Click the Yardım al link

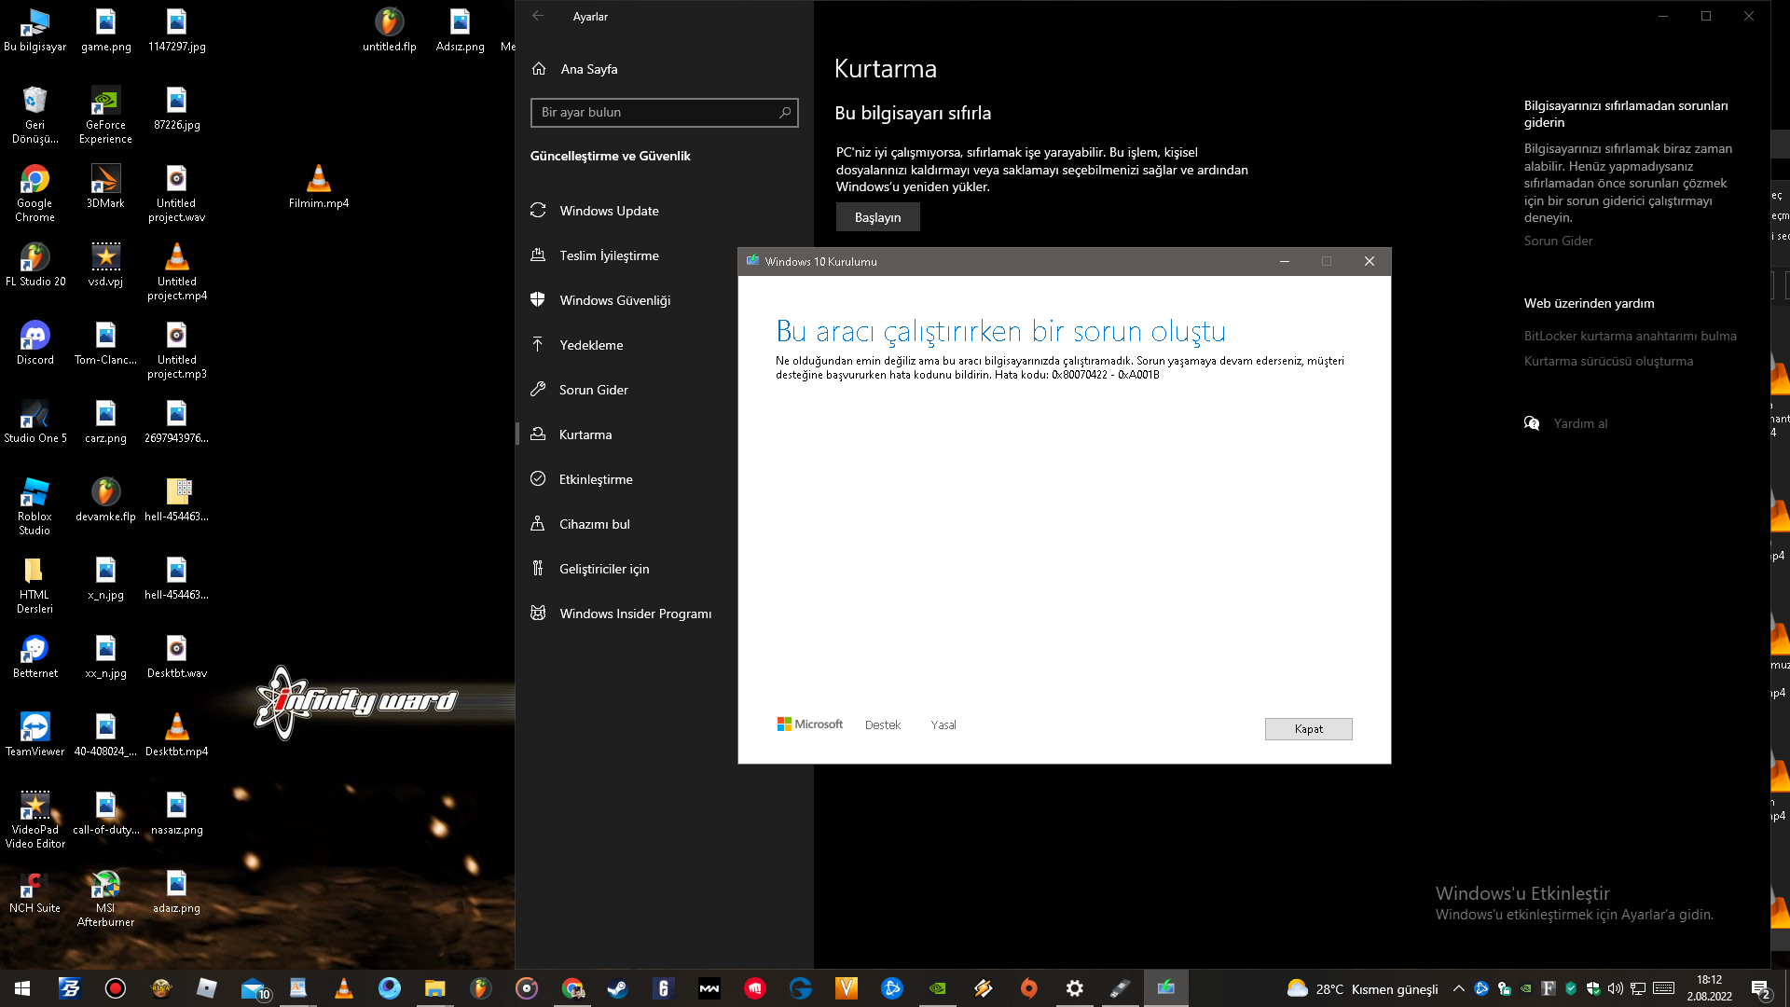(x=1579, y=423)
